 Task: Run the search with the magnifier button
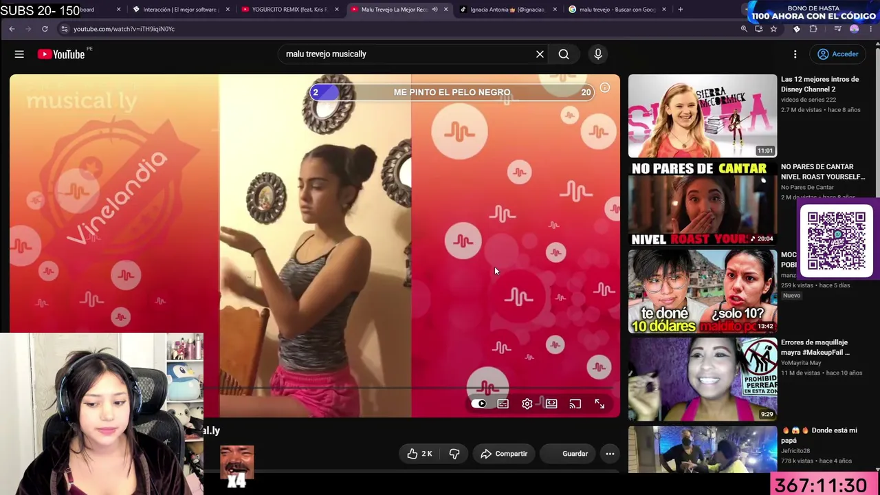pos(564,54)
